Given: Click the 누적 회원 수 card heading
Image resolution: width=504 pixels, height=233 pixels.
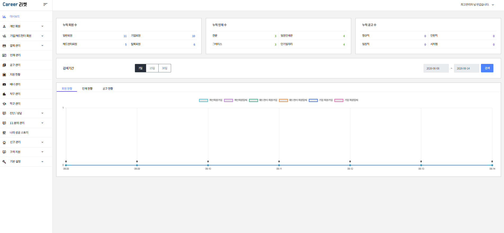Looking at the screenshot, I should [x=70, y=25].
